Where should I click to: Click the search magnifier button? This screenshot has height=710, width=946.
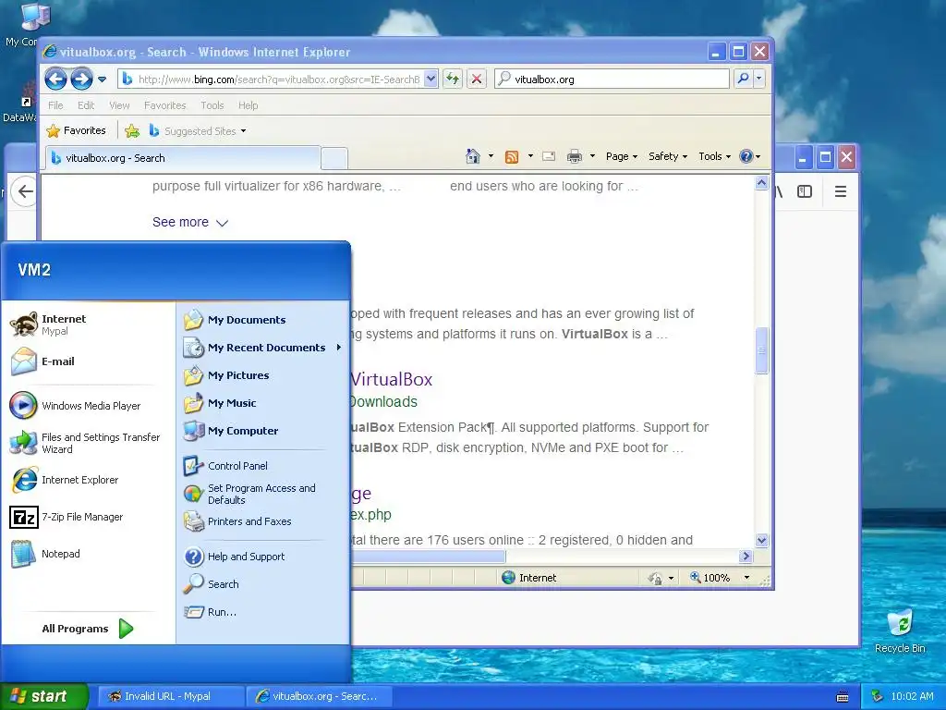coord(744,79)
